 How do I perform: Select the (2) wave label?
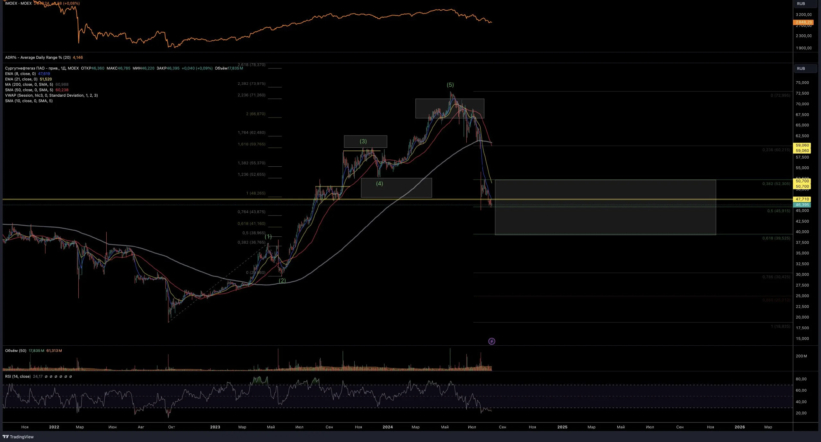282,280
